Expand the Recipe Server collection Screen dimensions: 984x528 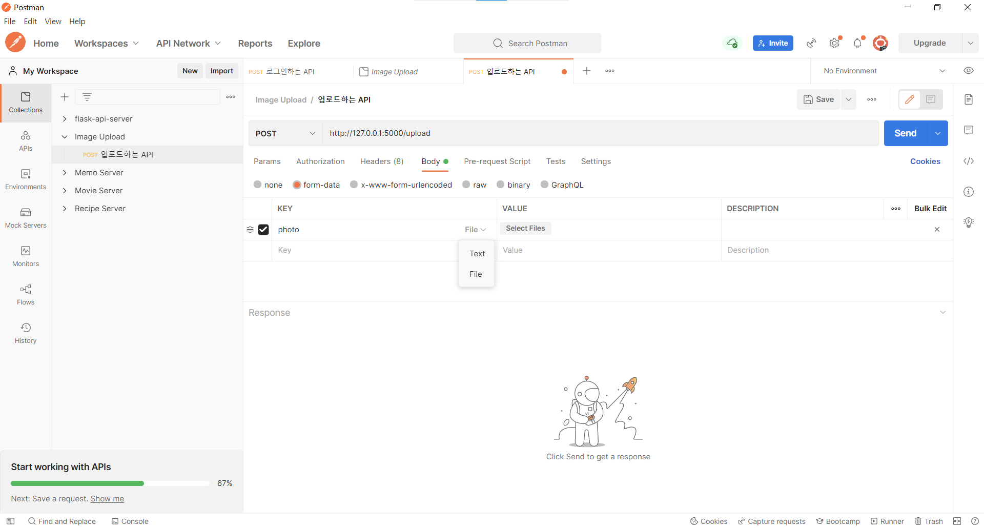tap(65, 209)
